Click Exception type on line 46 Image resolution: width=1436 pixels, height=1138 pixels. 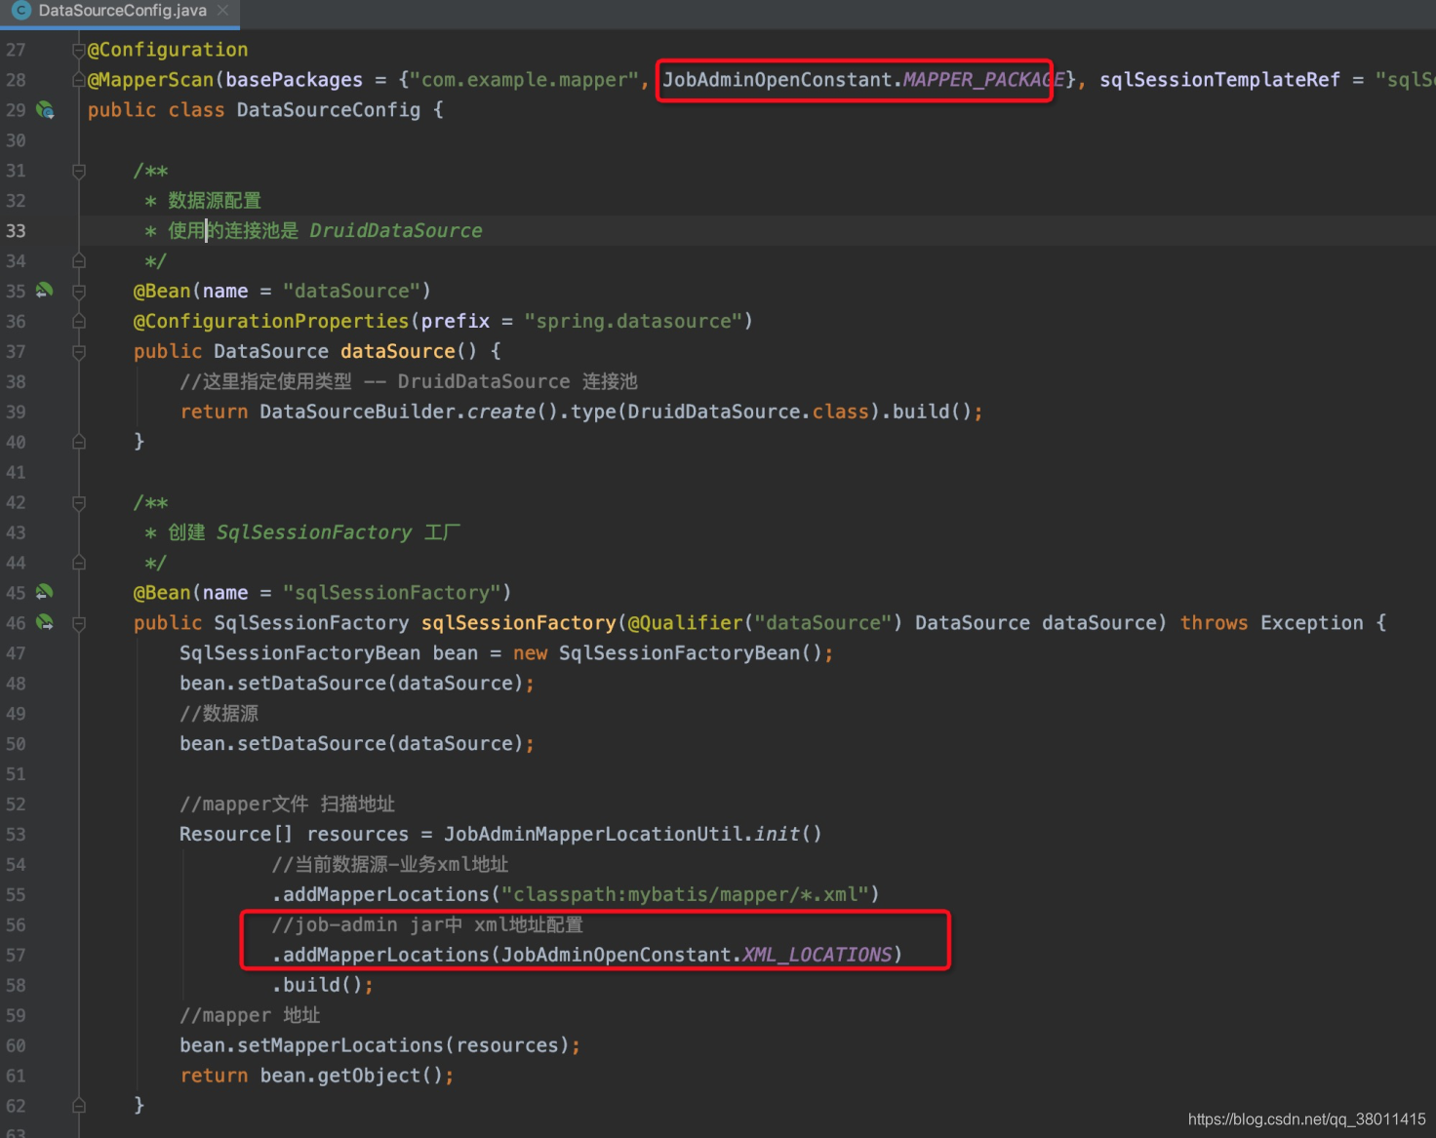1311,623
